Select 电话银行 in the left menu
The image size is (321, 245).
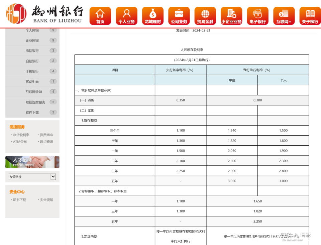pyautogui.click(x=32, y=51)
